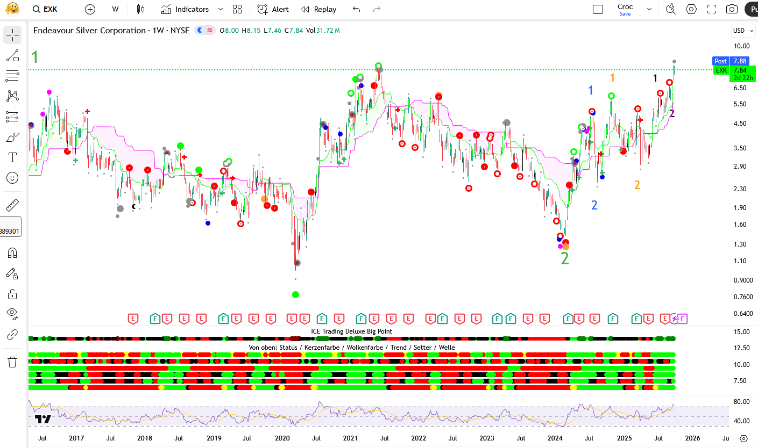Toggle lock all drawings padlock

point(12,294)
